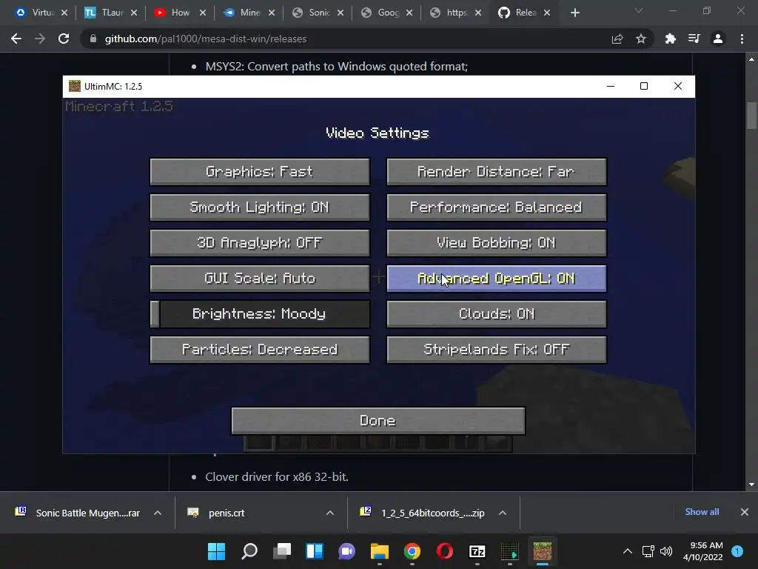758x569 pixels.
Task: Close the downloads bar
Action: (x=745, y=512)
